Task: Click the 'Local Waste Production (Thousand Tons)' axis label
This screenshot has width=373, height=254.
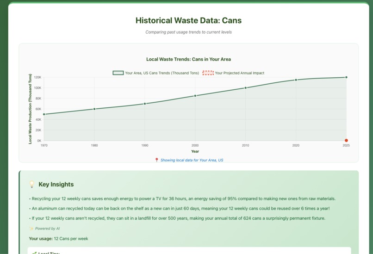Action: click(30, 109)
